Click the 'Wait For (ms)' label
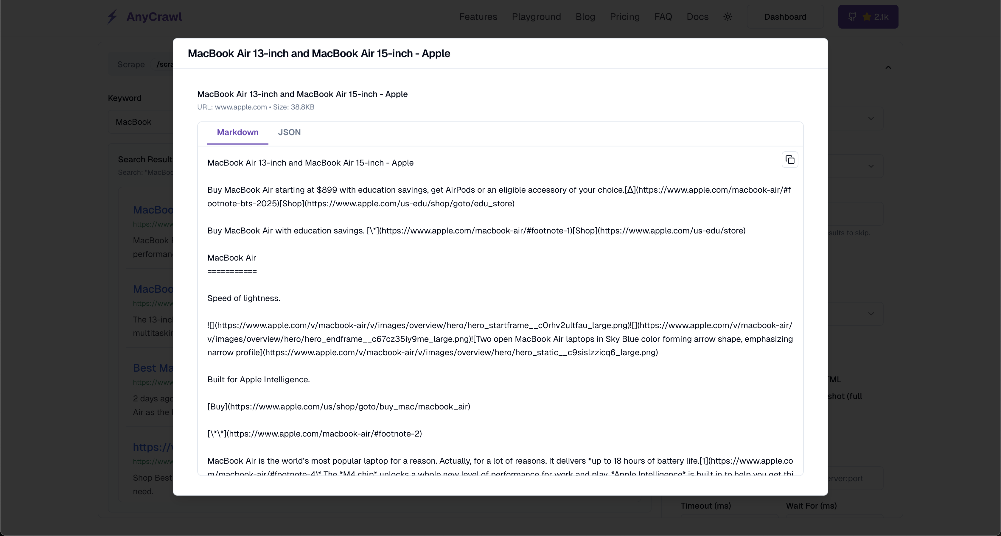Image resolution: width=1001 pixels, height=536 pixels. [x=811, y=506]
